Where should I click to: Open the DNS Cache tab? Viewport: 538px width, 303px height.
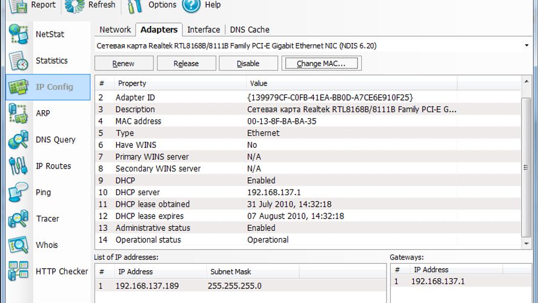click(250, 30)
